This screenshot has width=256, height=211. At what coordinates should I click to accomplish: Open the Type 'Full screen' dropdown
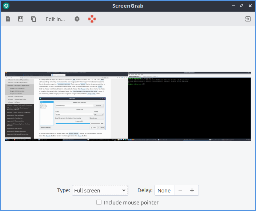[x=100, y=190]
